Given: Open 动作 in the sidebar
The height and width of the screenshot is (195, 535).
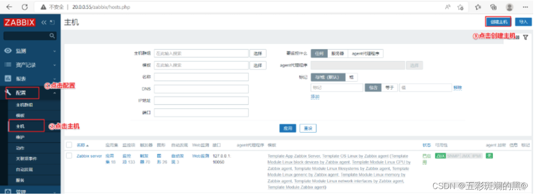Looking at the screenshot, I should tap(20, 148).
